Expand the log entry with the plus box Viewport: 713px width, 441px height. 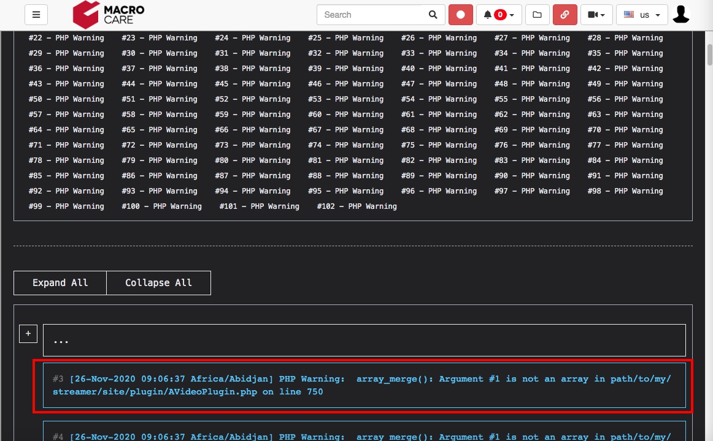click(x=28, y=333)
